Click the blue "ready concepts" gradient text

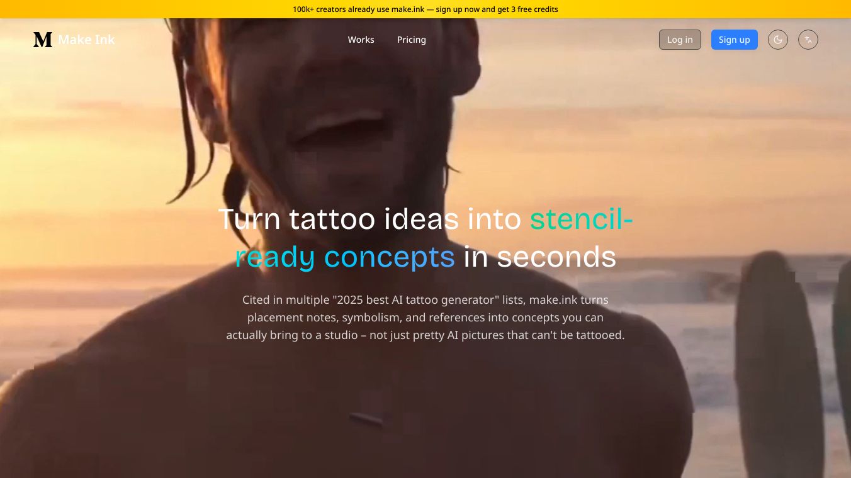click(x=345, y=257)
